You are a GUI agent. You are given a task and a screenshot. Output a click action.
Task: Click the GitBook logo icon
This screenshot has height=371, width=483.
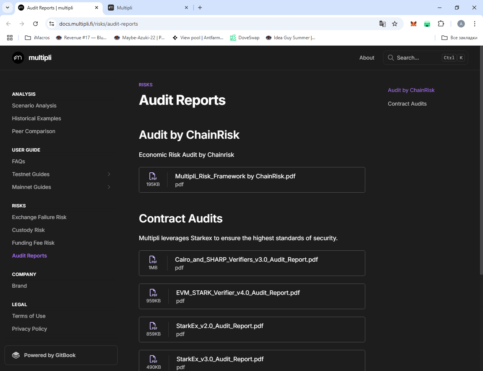(16, 355)
